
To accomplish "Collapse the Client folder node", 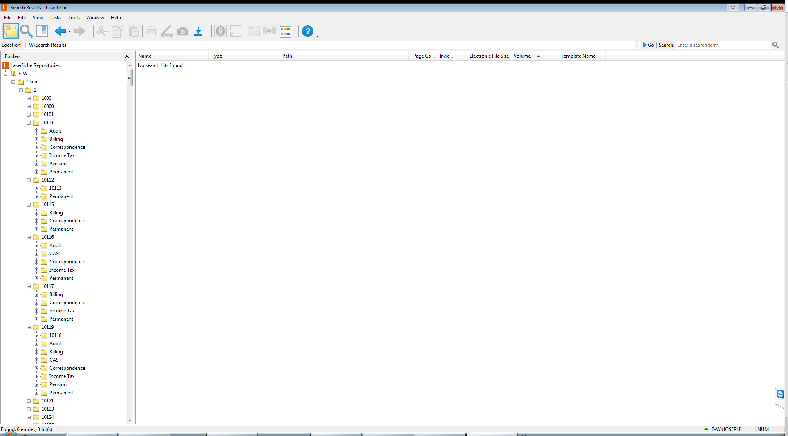I will [13, 82].
